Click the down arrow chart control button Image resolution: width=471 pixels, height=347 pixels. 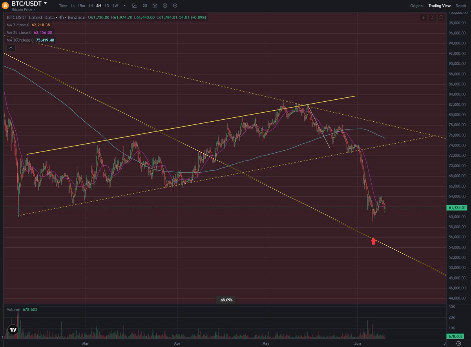point(424,17)
